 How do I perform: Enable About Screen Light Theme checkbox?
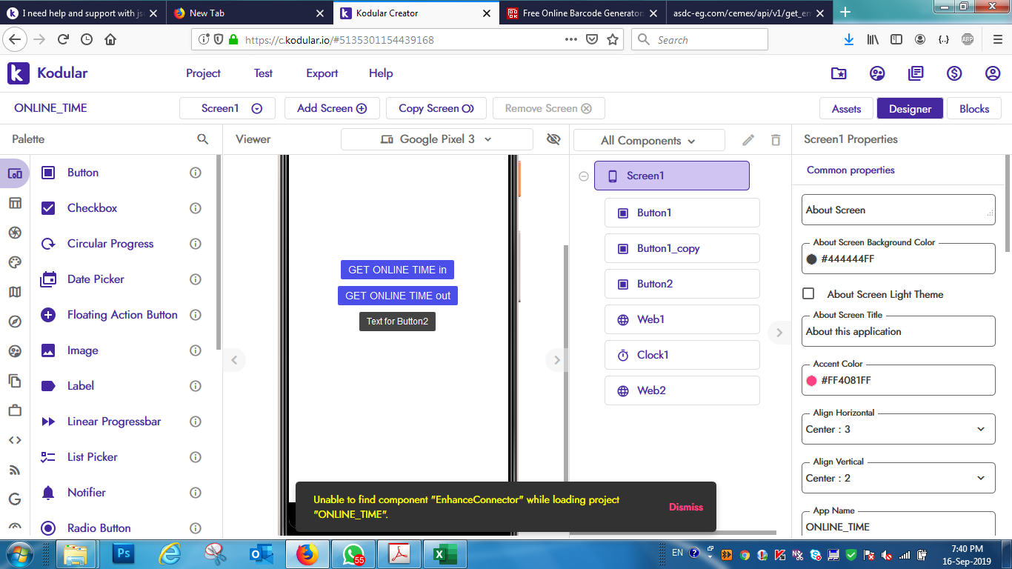tap(809, 294)
